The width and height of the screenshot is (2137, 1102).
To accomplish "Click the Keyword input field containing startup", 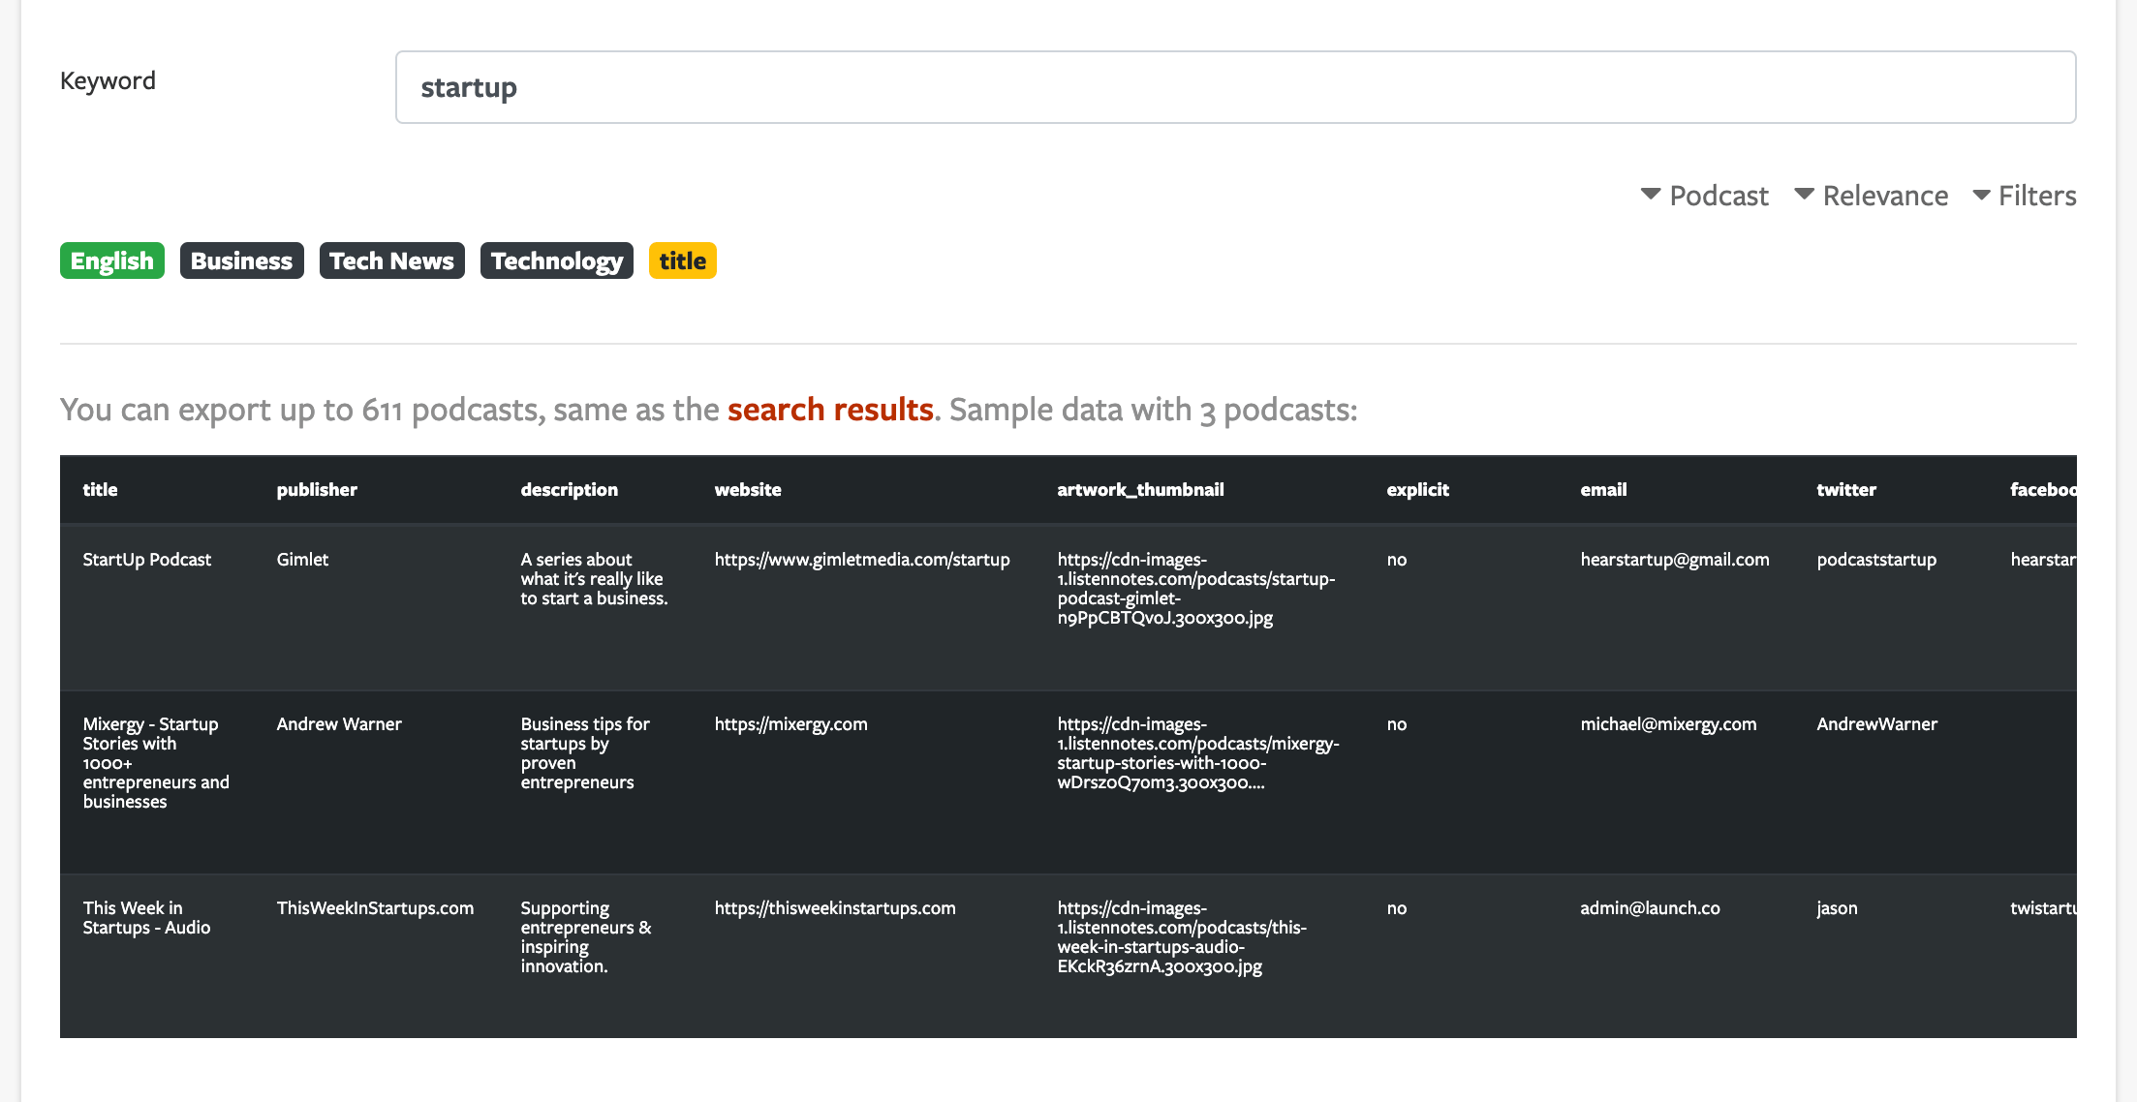I will pos(1235,87).
